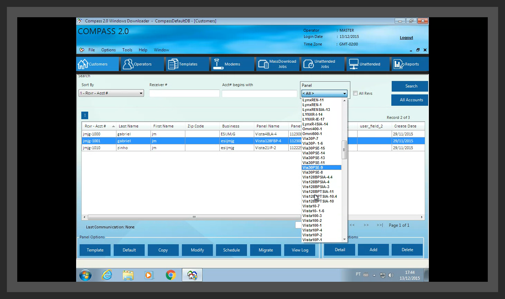Image resolution: width=505 pixels, height=299 pixels.
Task: Click the Search button
Action: tap(410, 86)
